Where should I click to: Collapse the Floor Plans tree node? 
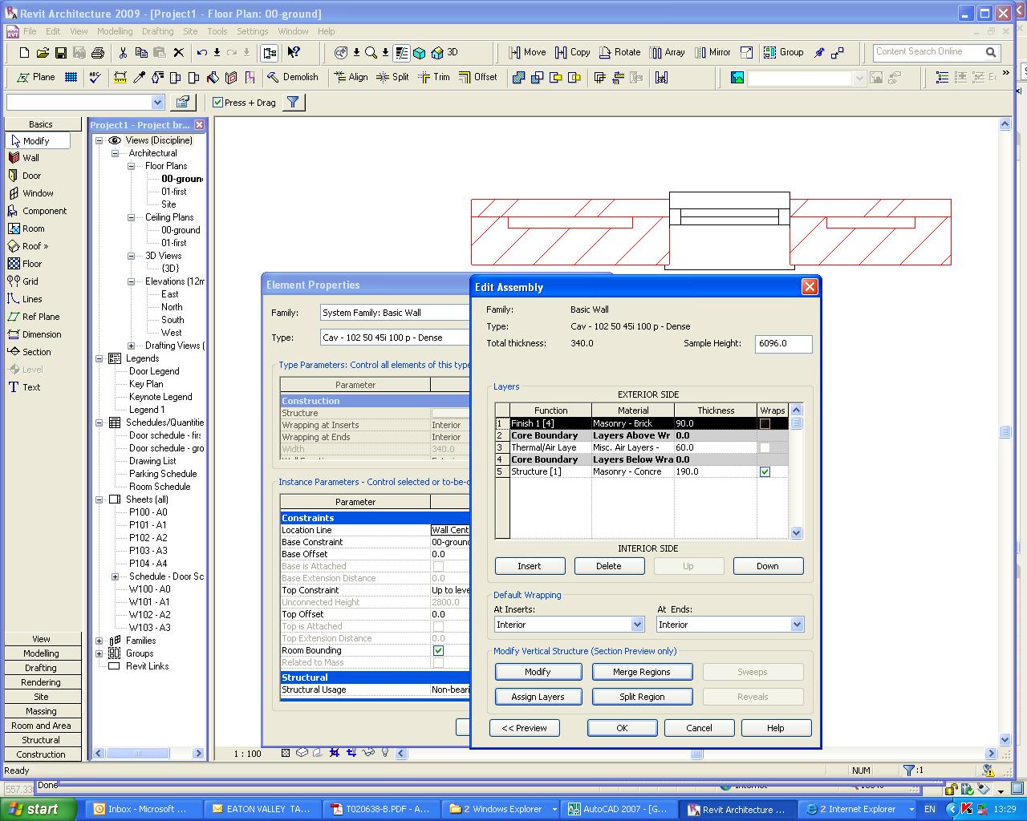(x=132, y=166)
